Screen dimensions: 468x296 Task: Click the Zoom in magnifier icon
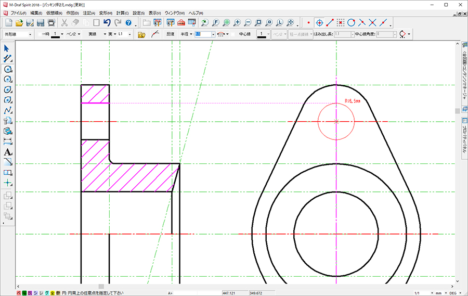coord(238,22)
